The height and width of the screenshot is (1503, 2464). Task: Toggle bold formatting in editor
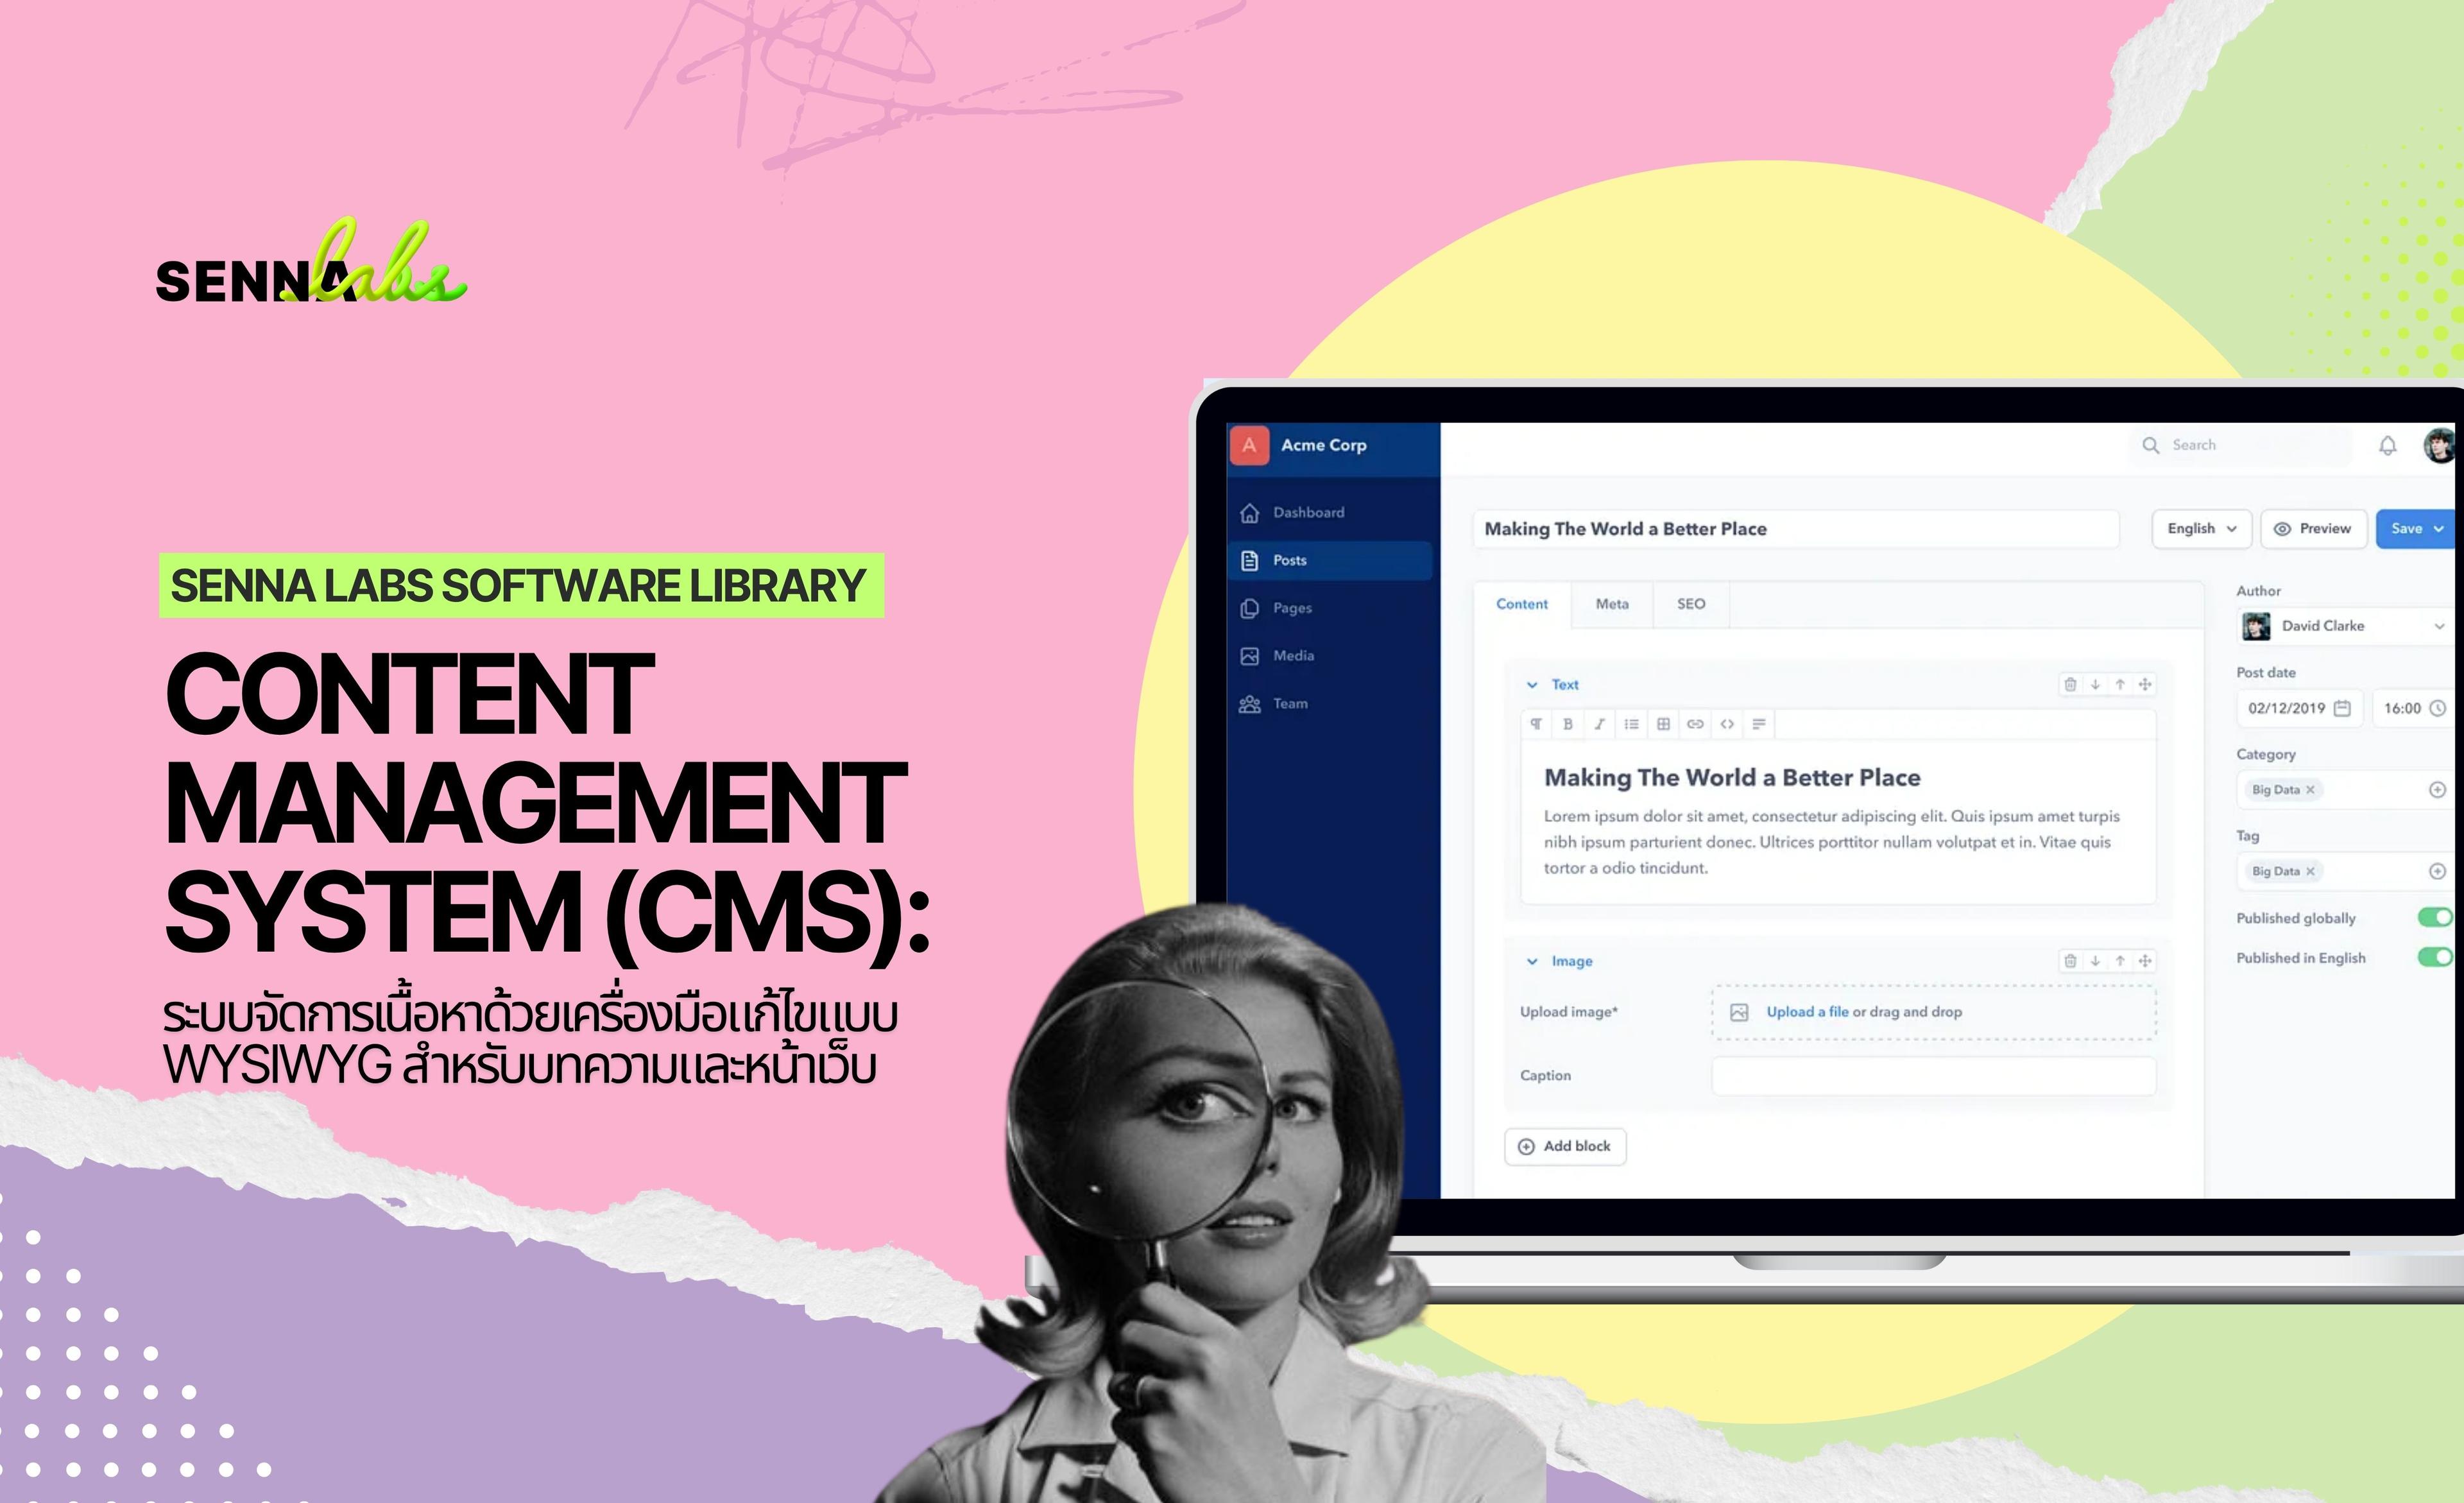tap(1568, 724)
